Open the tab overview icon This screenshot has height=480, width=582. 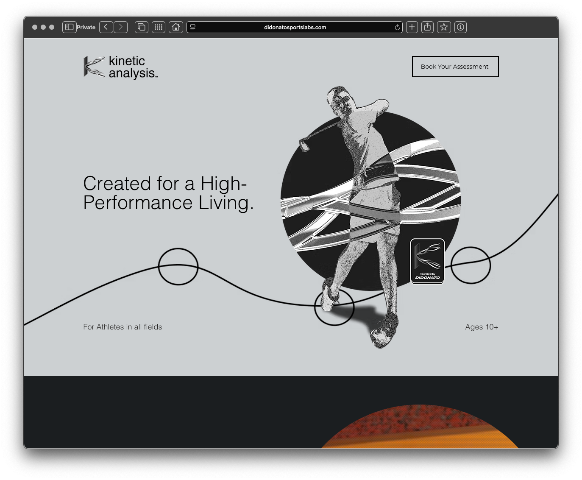click(x=142, y=27)
